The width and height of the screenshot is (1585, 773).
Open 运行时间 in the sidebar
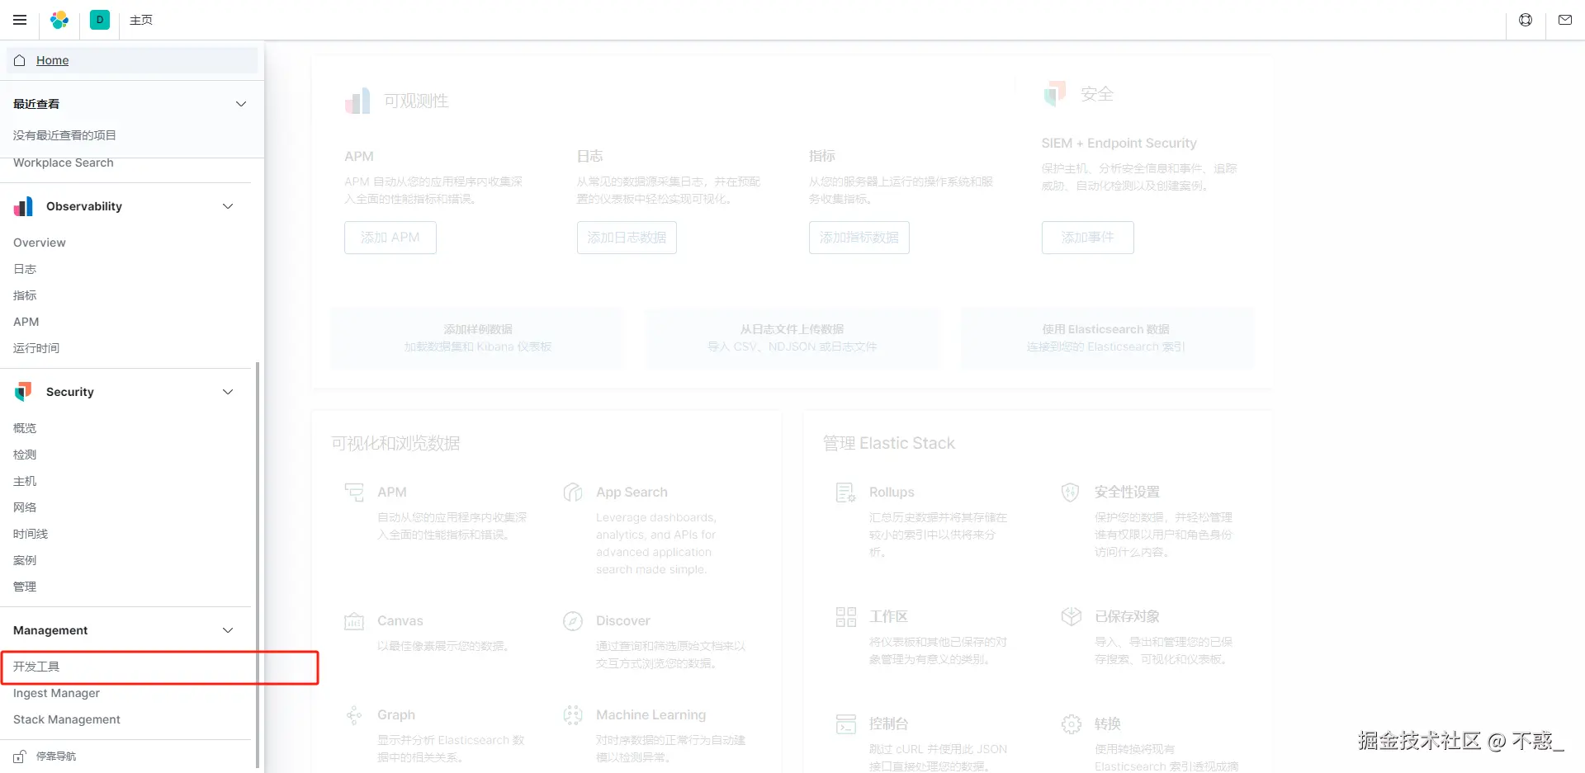tap(36, 348)
